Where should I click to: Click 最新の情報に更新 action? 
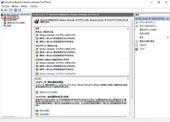pyautogui.click(x=147, y=41)
